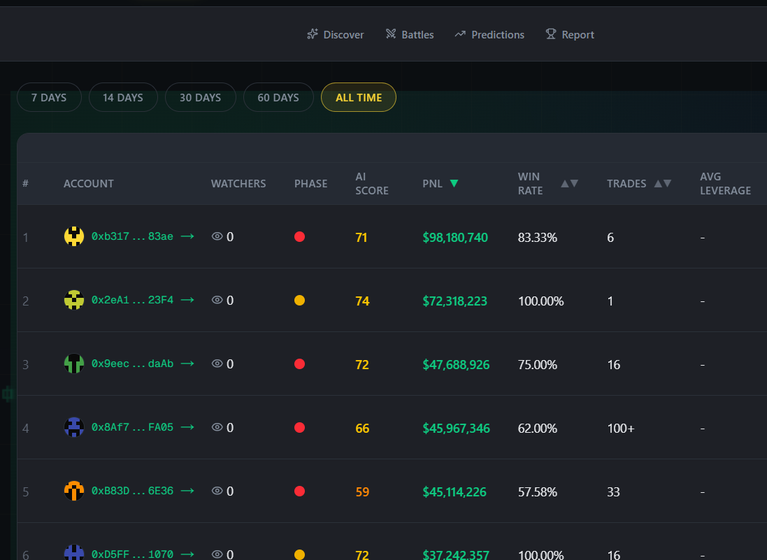This screenshot has height=560, width=767.
Task: Sort by WIN RATE using its arrows
Action: point(566,183)
